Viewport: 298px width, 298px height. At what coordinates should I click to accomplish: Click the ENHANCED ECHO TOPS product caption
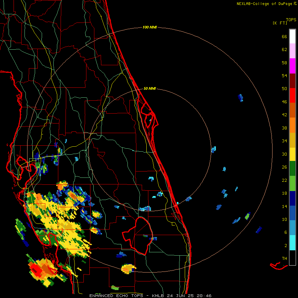(x=117, y=296)
